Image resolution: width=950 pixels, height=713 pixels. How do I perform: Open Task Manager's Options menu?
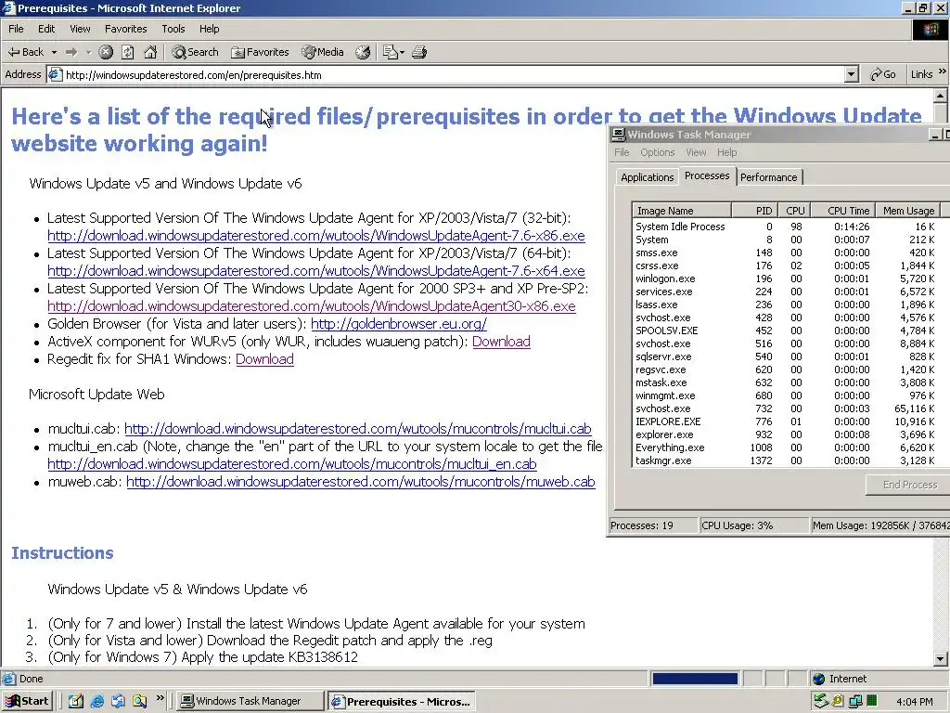coord(658,152)
